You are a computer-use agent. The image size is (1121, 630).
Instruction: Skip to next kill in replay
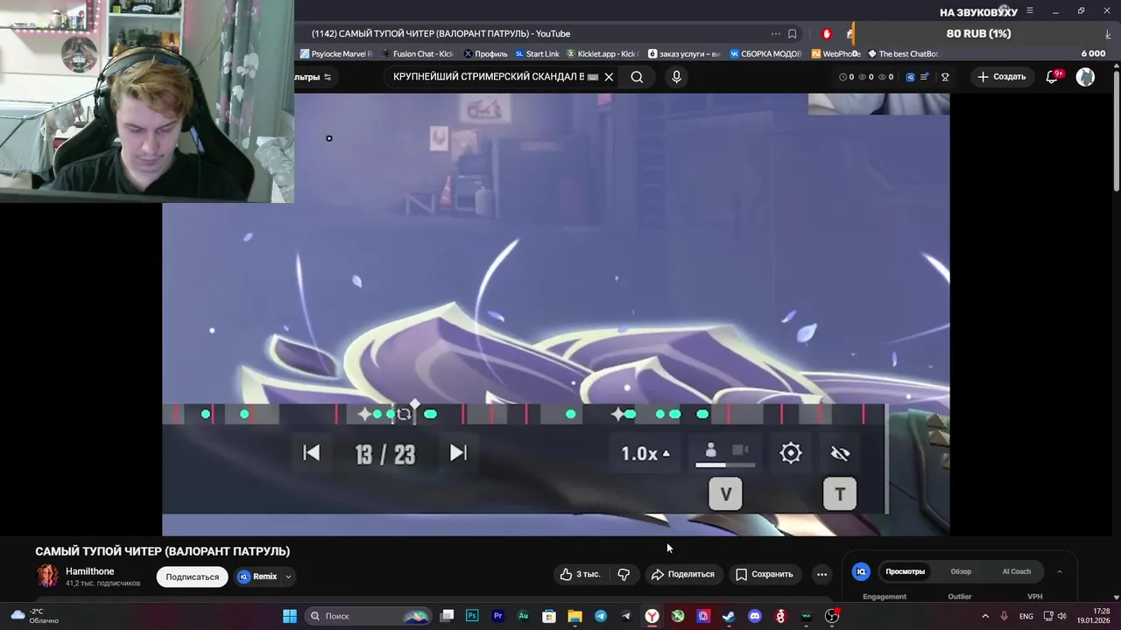point(458,453)
